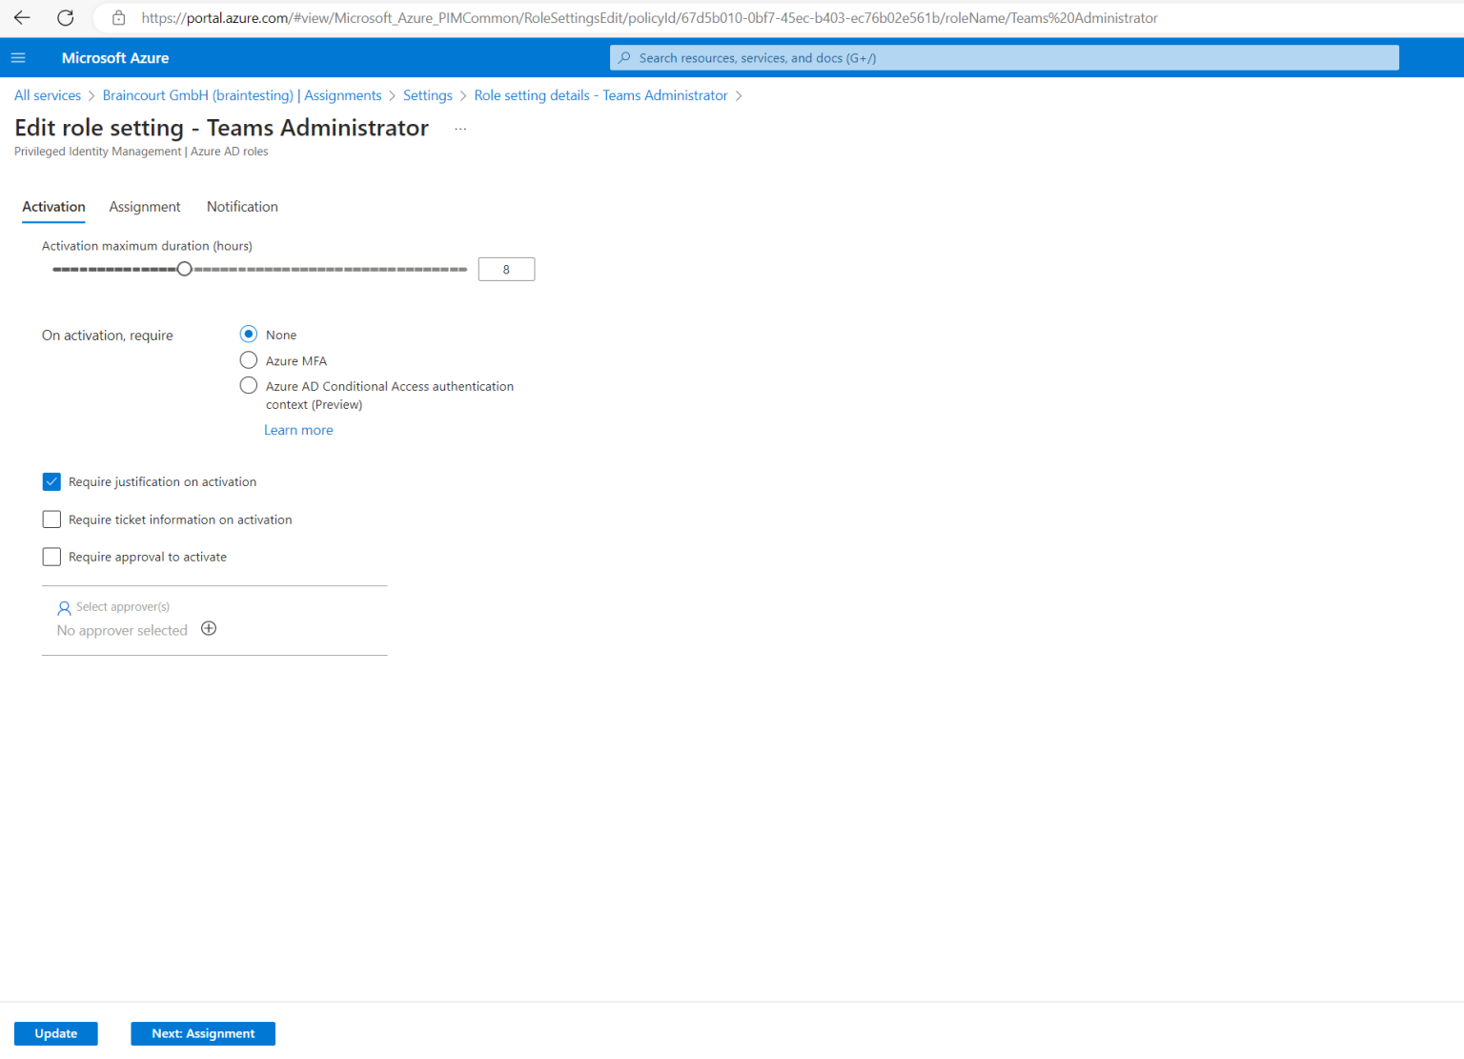This screenshot has height=1059, width=1464.
Task: Open the Braincourt GmbH breadcrumb link
Action: point(197,95)
